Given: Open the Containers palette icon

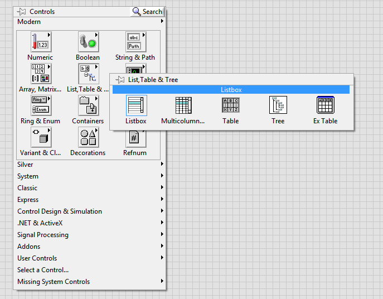Looking at the screenshot, I should pos(88,105).
